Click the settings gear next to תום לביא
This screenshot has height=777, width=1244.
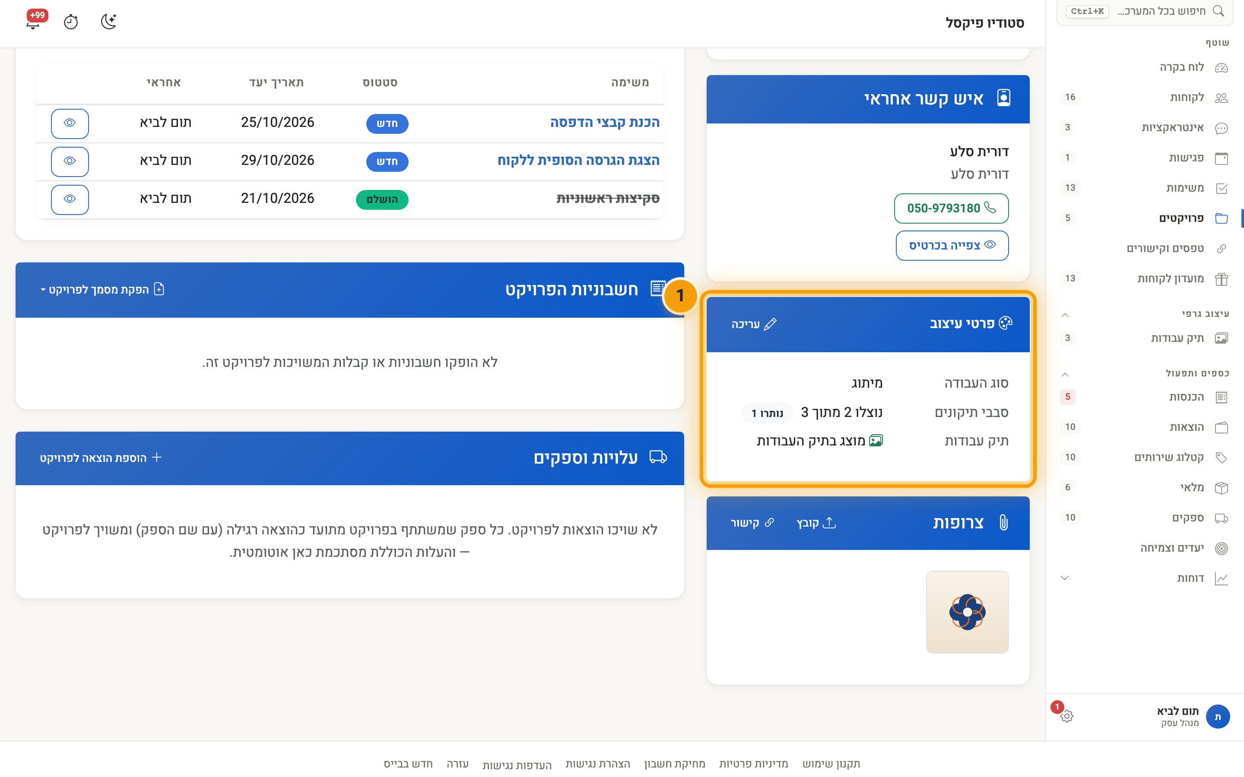pyautogui.click(x=1066, y=716)
